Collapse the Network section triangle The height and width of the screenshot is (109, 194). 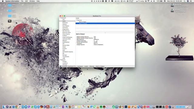tap(60, 60)
